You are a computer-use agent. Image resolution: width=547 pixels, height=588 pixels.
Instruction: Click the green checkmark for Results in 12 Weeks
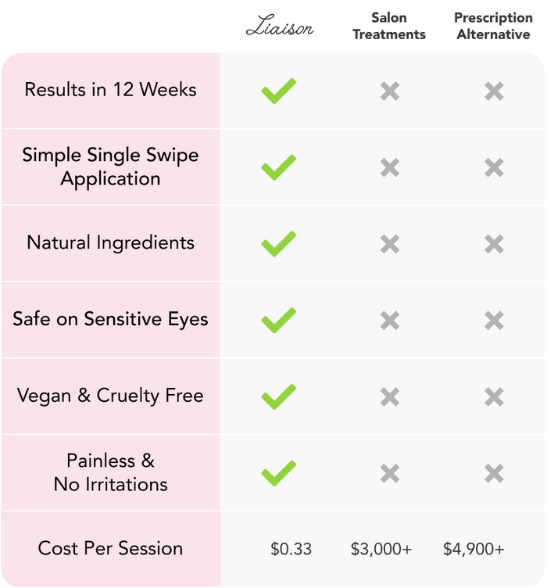tap(278, 91)
